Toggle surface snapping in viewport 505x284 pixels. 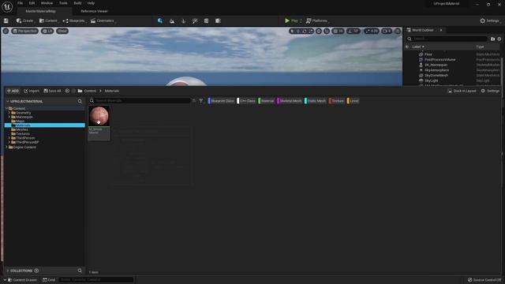(x=327, y=31)
